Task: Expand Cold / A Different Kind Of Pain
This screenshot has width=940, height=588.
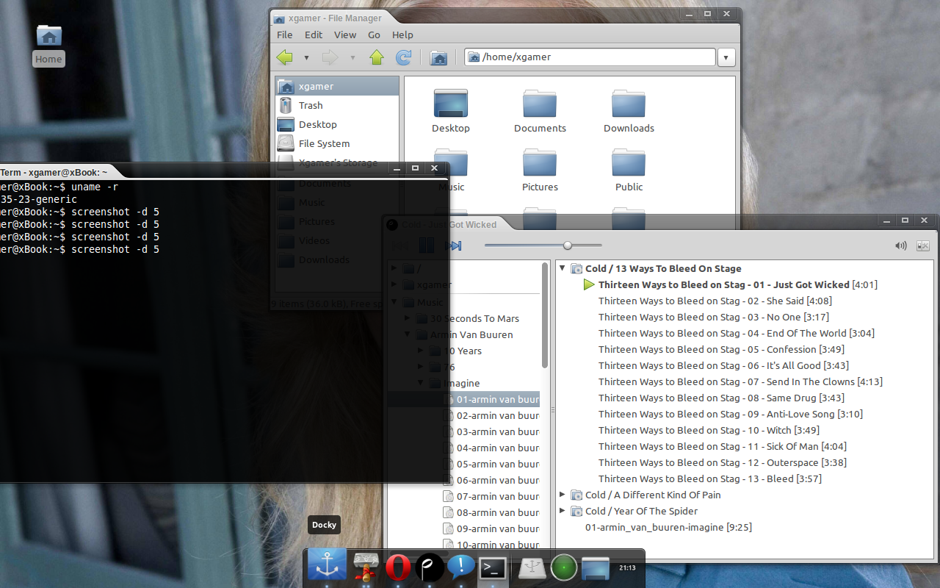Action: point(563,495)
